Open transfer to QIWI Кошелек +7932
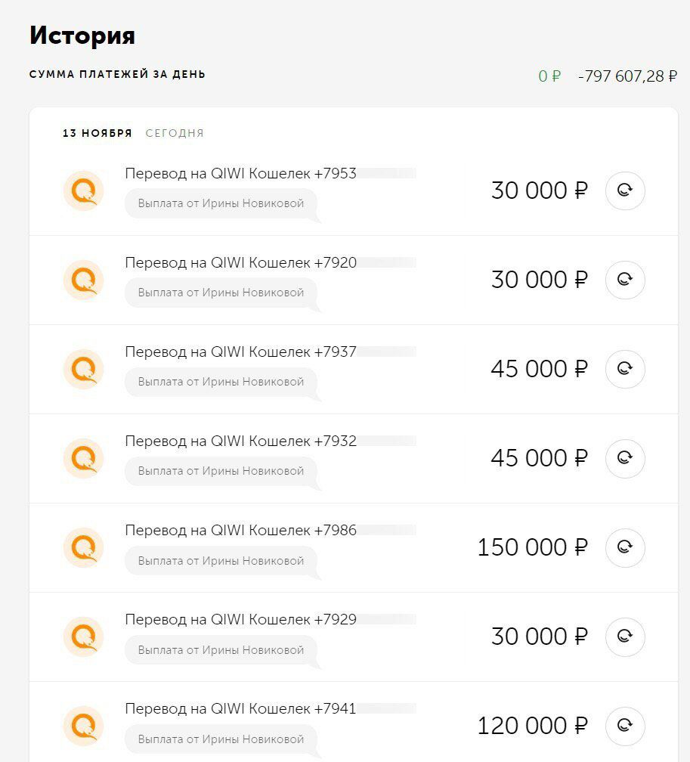This screenshot has height=762, width=690. (353, 458)
